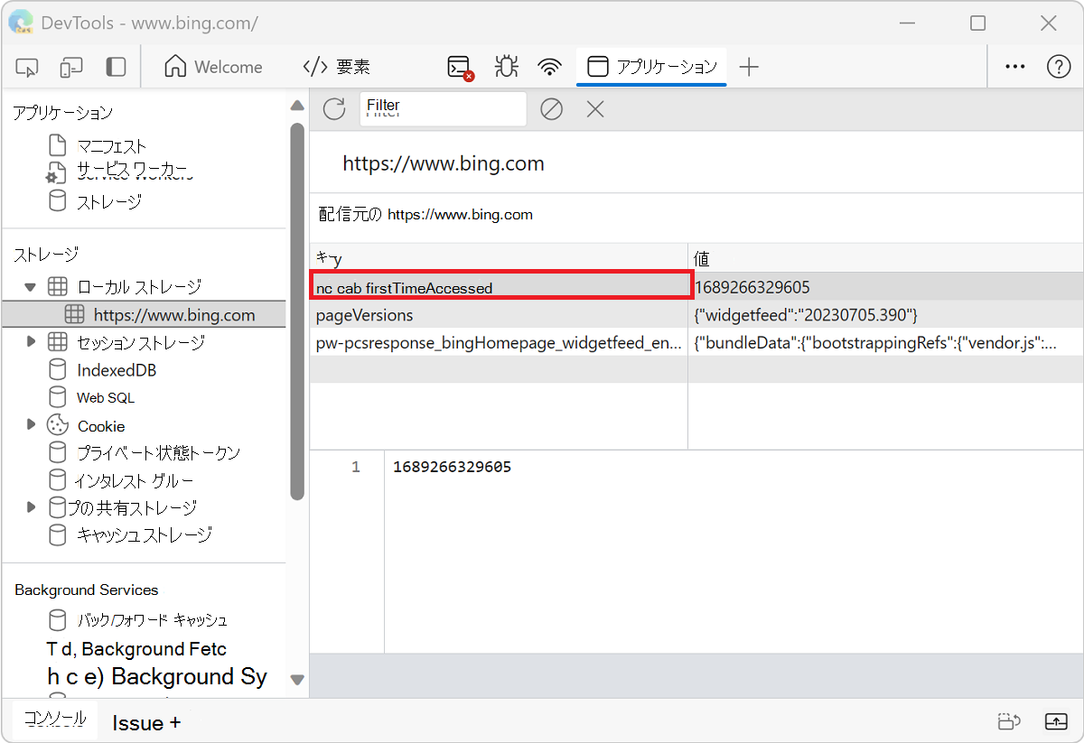Delete selected item with the X icon
The width and height of the screenshot is (1084, 743).
pos(594,108)
